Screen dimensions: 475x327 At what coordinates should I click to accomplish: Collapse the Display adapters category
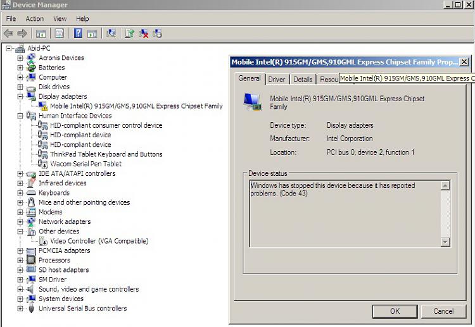click(x=20, y=97)
